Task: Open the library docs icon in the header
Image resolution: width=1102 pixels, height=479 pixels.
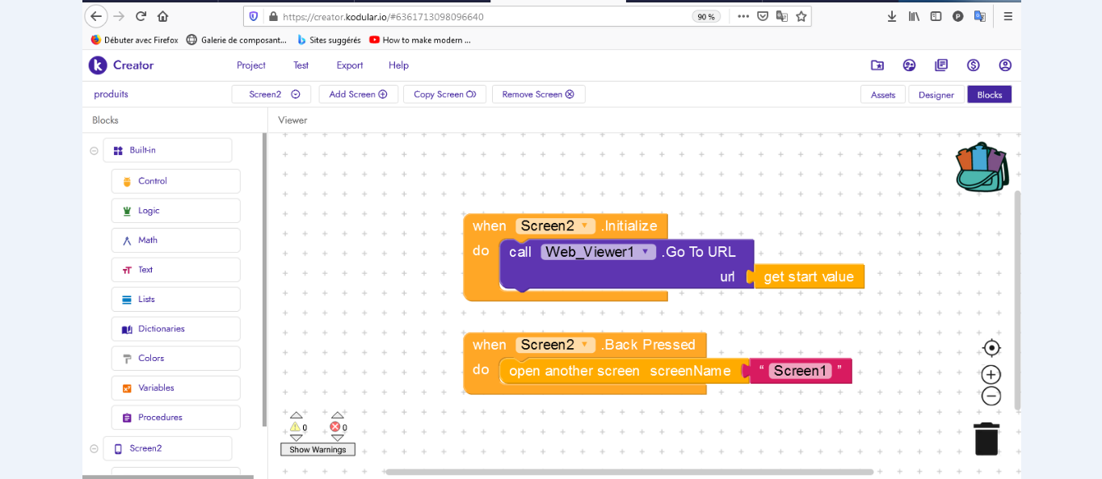Action: (941, 65)
